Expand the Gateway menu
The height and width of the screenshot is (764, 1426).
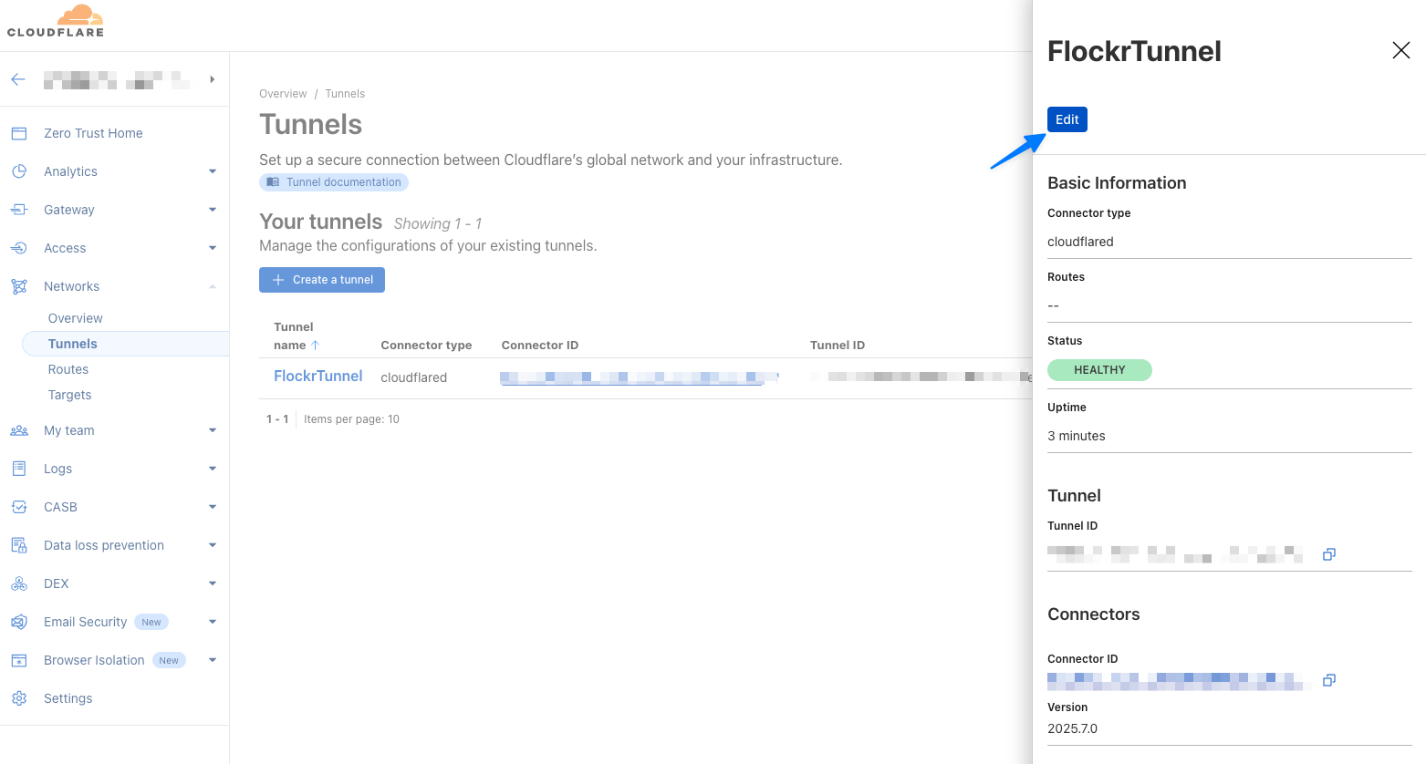213,210
